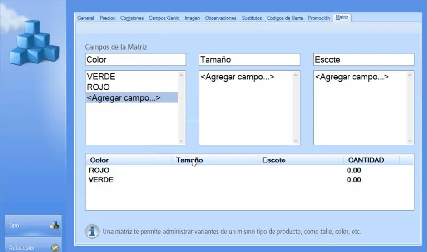This screenshot has height=252, width=427.
Task: Click the Color column header
Action: click(x=129, y=160)
